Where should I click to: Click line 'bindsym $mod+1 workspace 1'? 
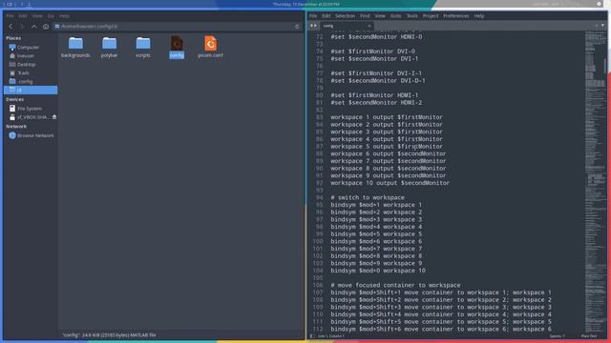coord(376,205)
